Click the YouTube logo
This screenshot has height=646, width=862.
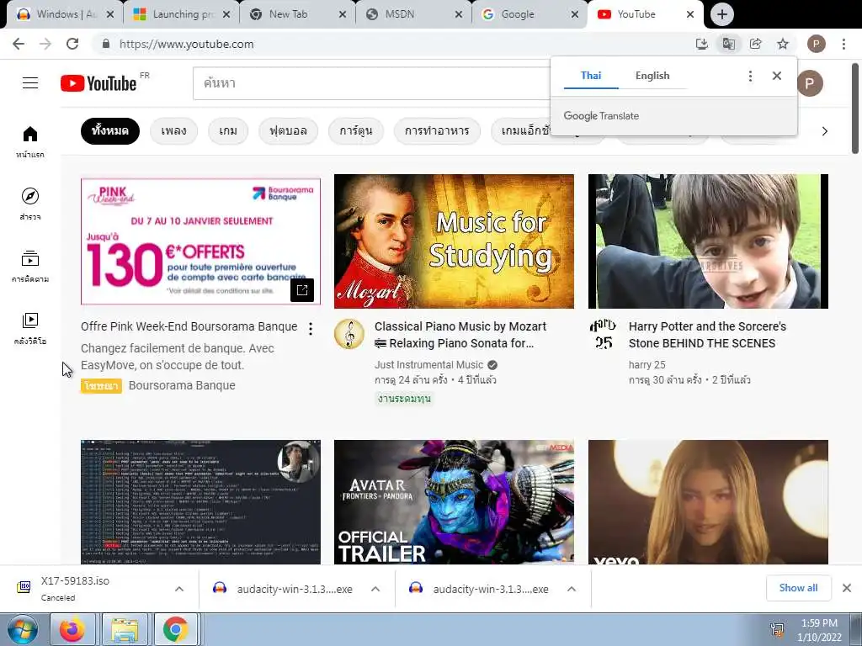tap(98, 83)
